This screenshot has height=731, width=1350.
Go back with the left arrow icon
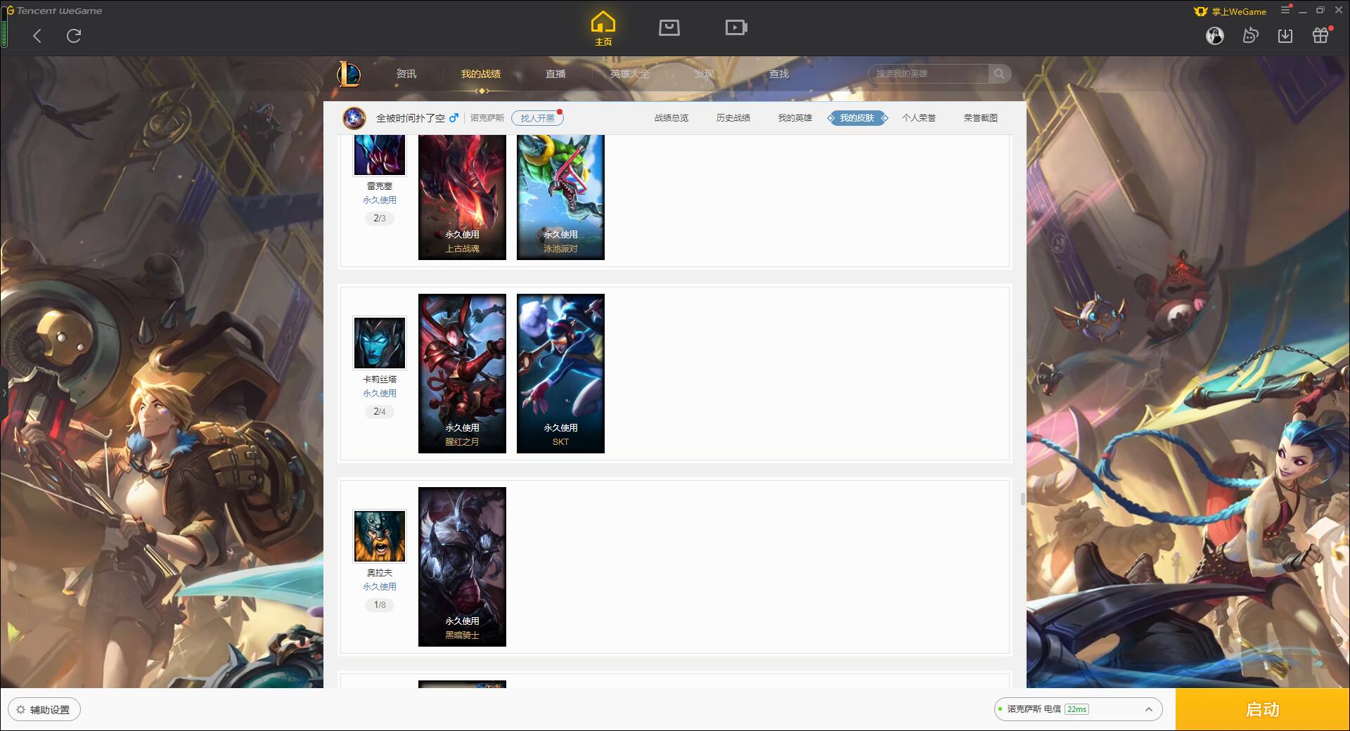point(37,36)
